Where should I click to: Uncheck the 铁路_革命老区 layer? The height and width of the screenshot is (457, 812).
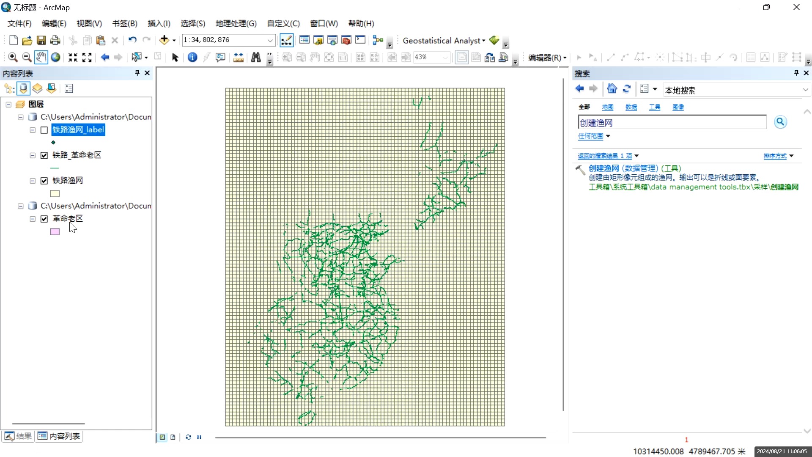click(x=44, y=155)
